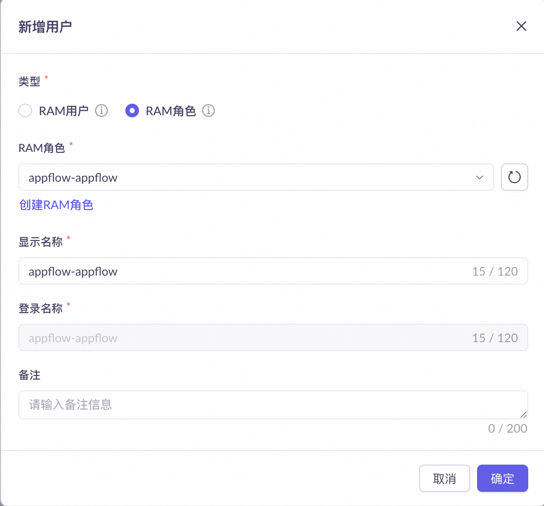Screen dimensions: 544x506
Task: Click the 显示名称 input field
Action: click(273, 271)
